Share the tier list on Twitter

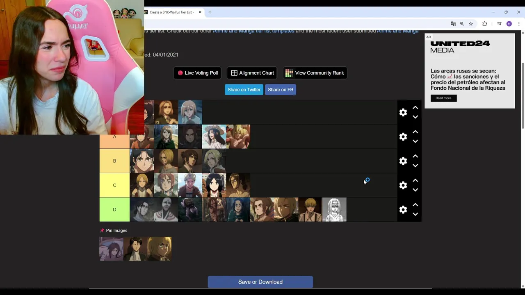tap(244, 90)
